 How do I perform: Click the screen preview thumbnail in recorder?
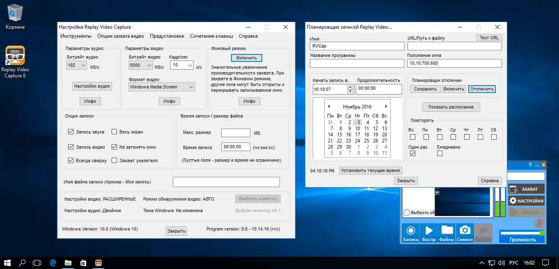[x=462, y=201]
